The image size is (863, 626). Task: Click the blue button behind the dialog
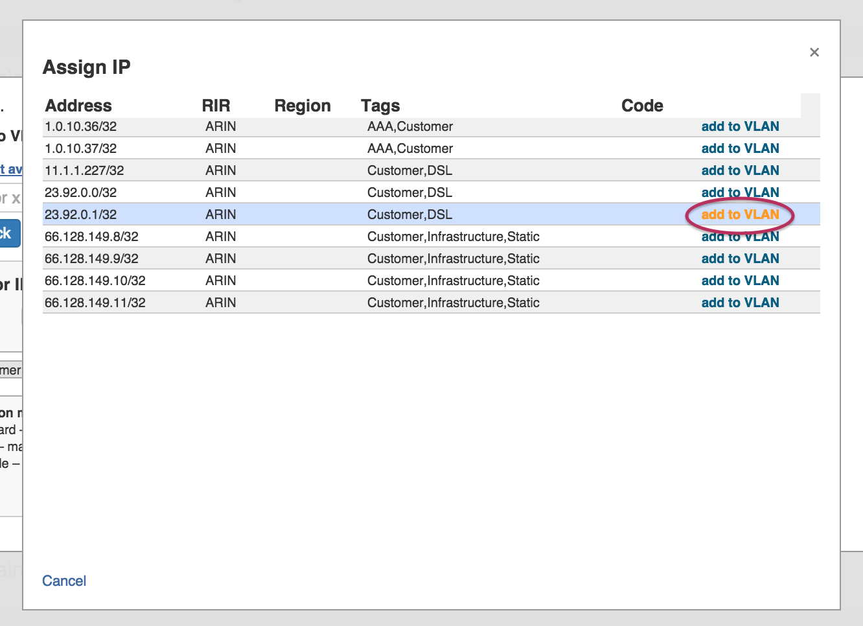10,234
